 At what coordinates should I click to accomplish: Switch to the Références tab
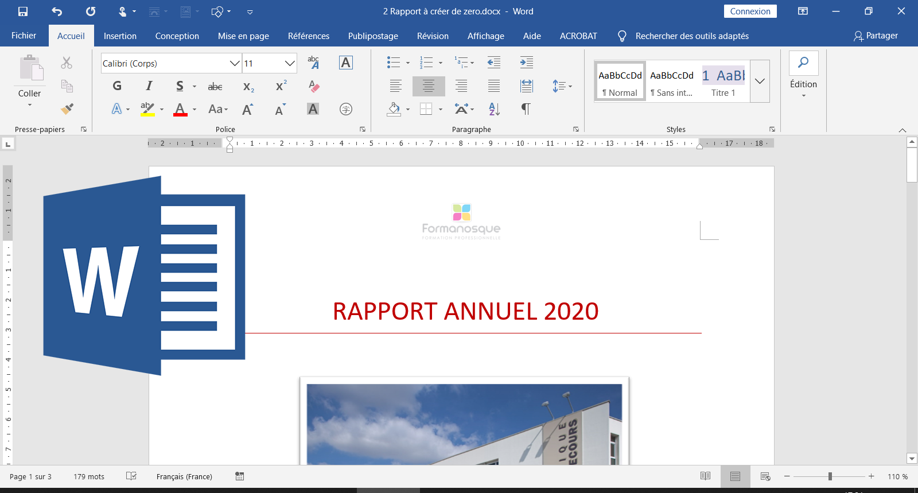point(309,36)
